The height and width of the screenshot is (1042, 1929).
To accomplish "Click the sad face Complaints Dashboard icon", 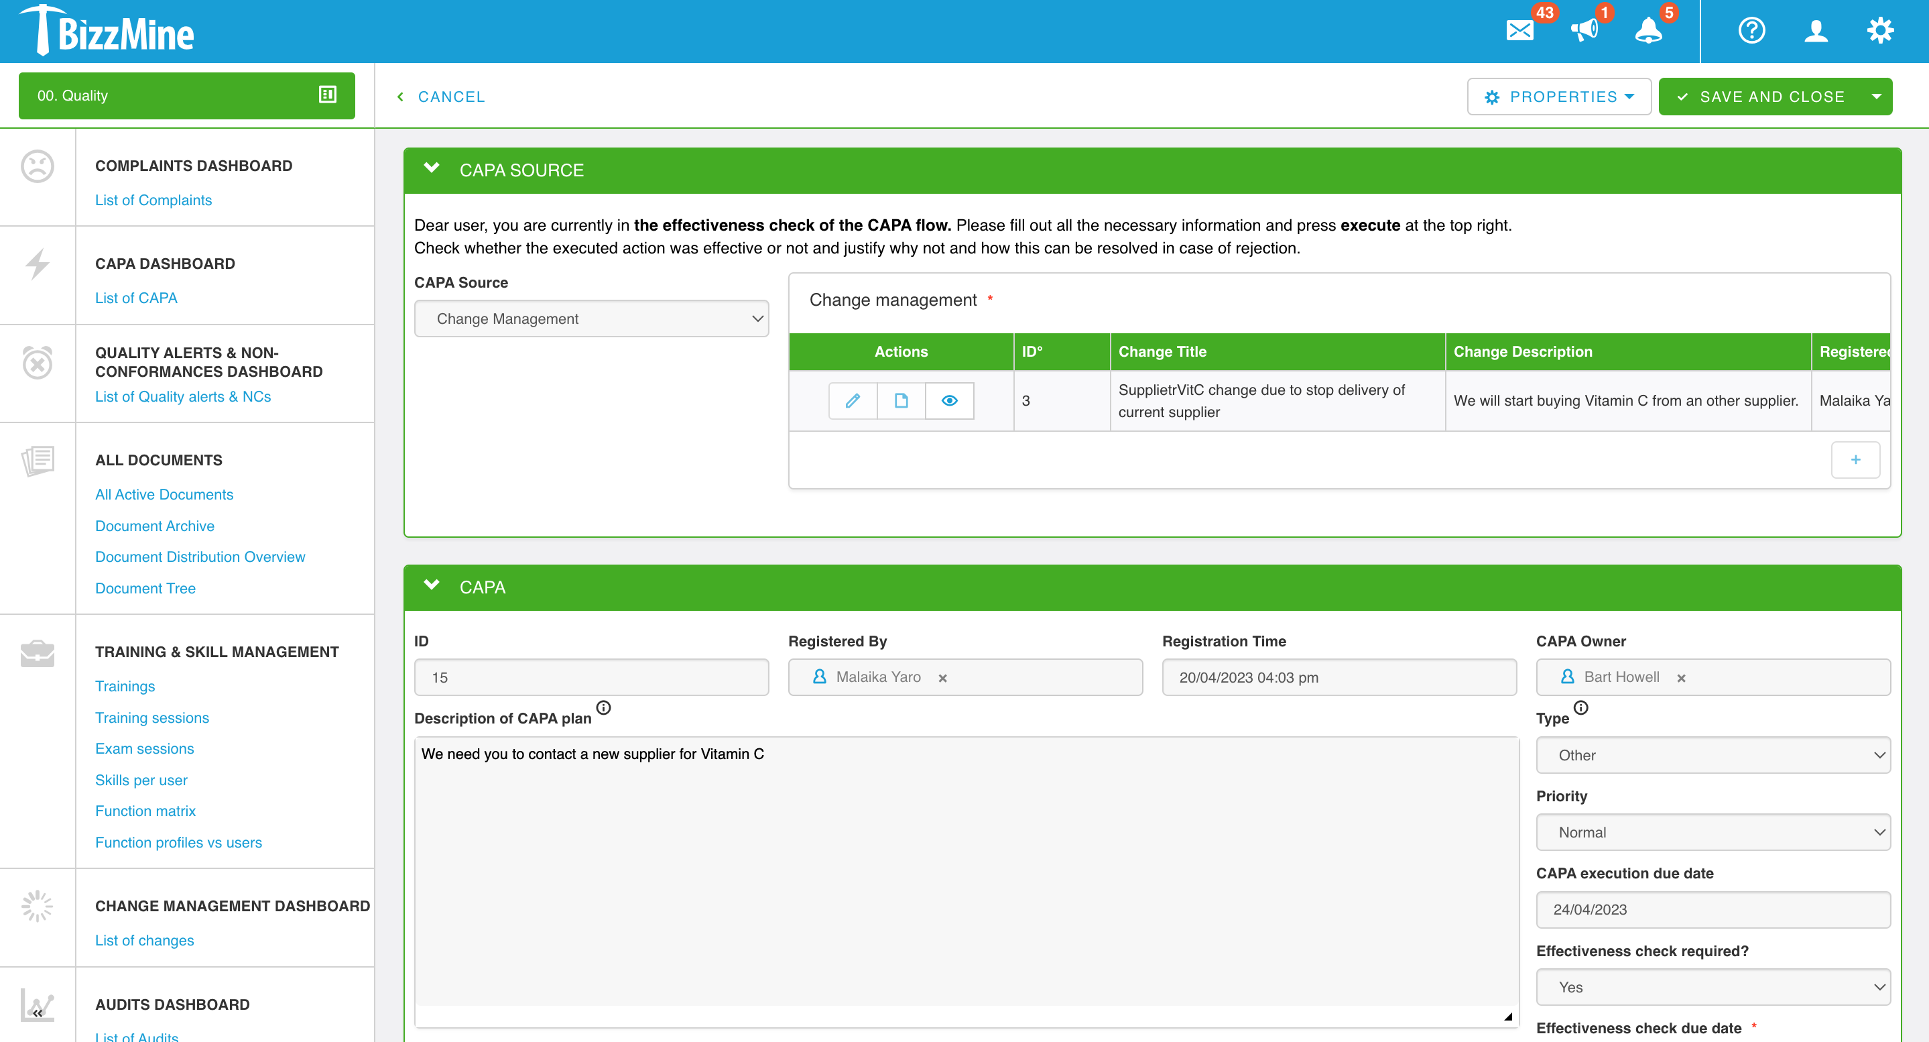I will pos(38,166).
